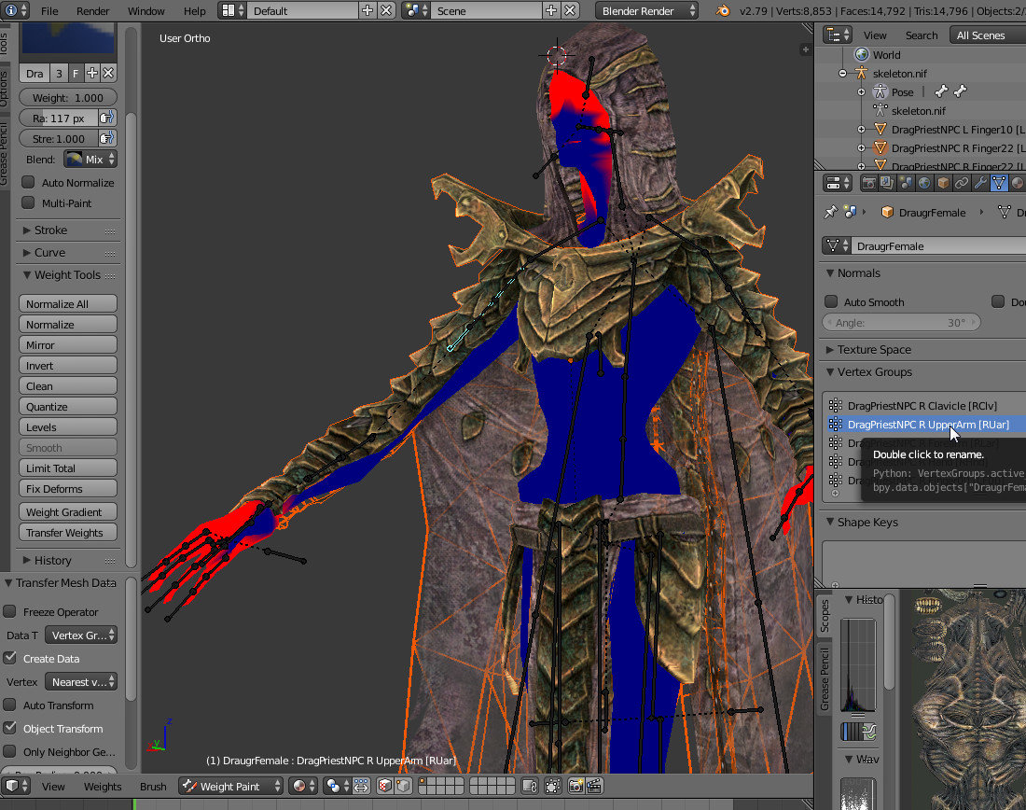Viewport: 1026px width, 810px height.
Task: Open the Modifiers wrench tab
Action: [979, 183]
